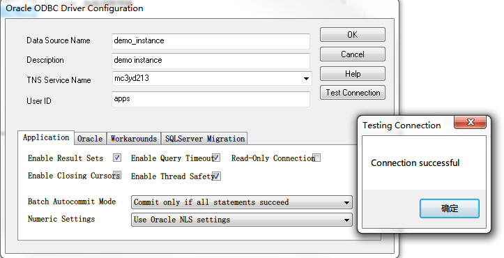Screen dimensions: 504x258
Task: Open Help for the ODBC driver
Action: point(353,74)
